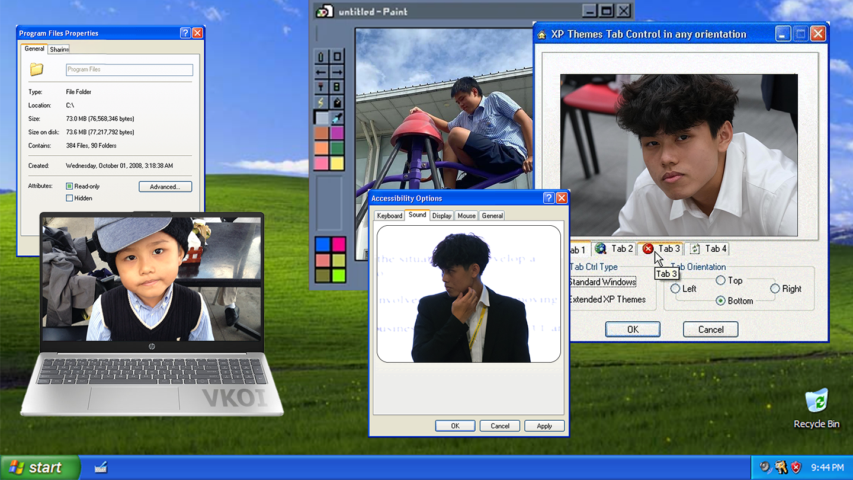
Task: Open the speaker volume tray icon
Action: pyautogui.click(x=766, y=468)
